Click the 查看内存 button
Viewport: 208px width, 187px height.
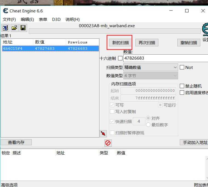(x=16, y=142)
